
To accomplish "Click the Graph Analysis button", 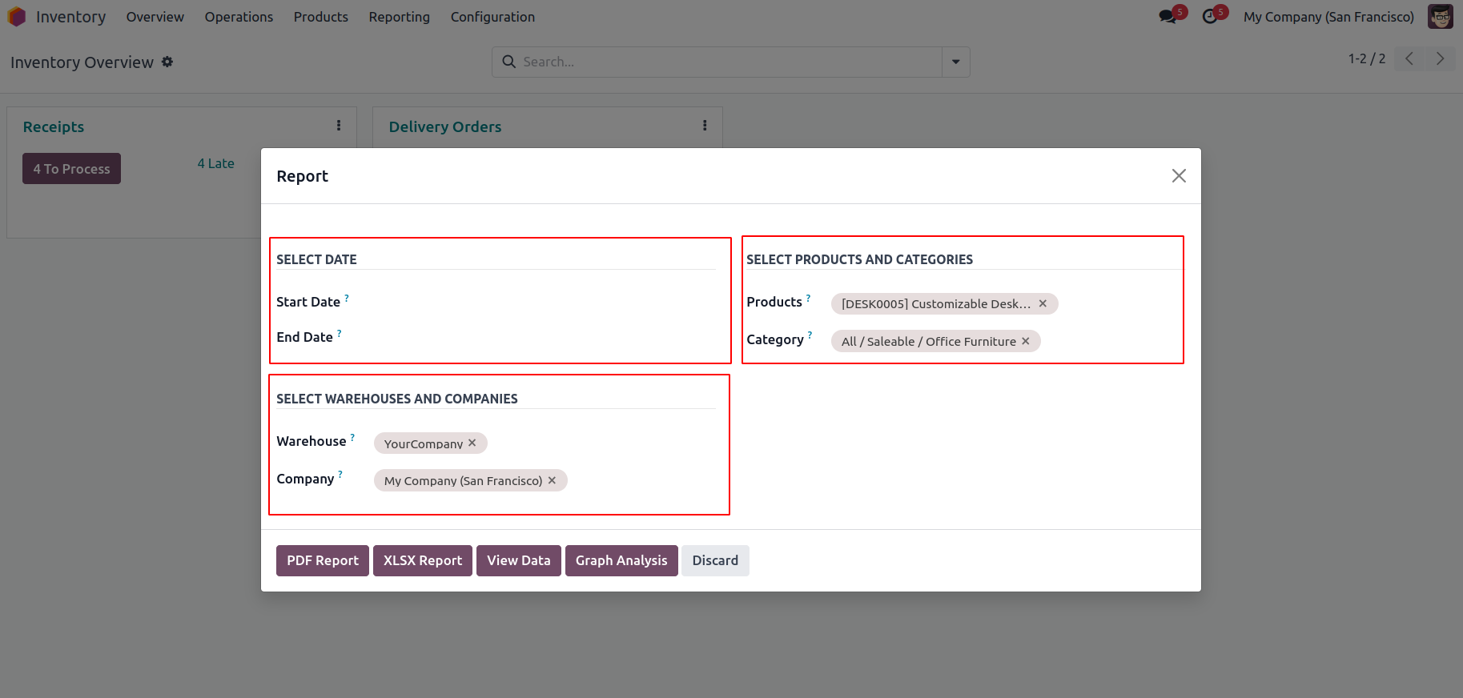I will 621,560.
